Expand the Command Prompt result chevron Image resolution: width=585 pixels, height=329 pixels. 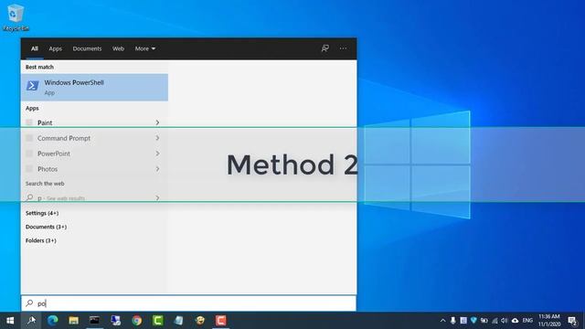coord(157,138)
